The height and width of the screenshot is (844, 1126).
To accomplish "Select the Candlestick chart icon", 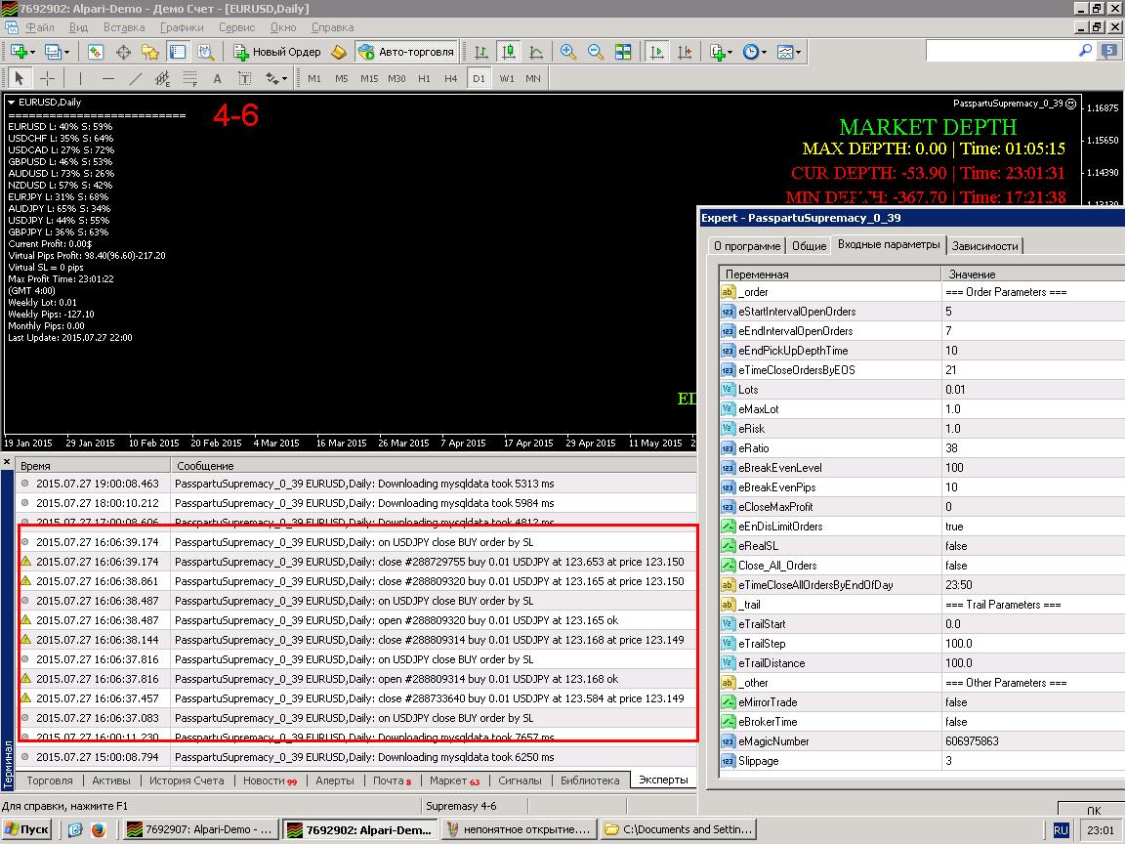I will coord(509,52).
